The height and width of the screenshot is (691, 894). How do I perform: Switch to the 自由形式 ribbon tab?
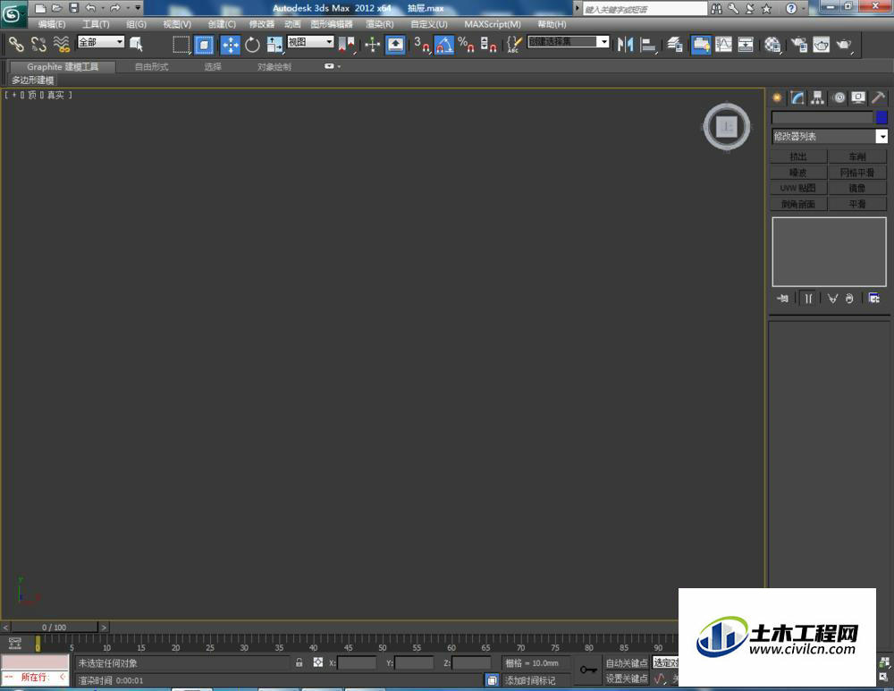[152, 67]
